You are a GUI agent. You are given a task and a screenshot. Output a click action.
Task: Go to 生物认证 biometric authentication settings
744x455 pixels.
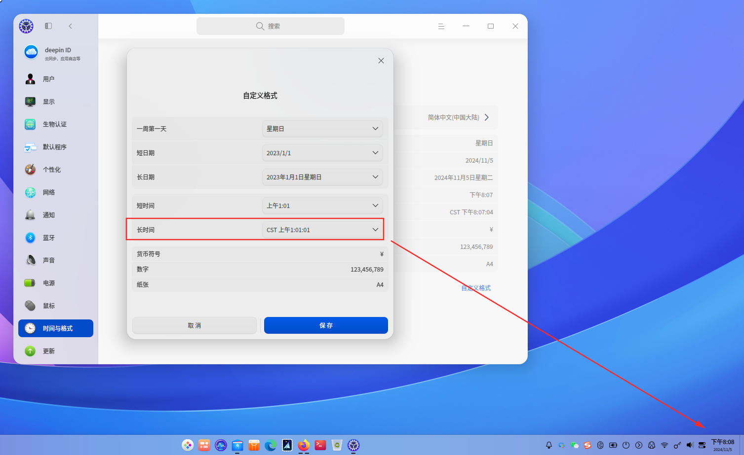tap(56, 124)
